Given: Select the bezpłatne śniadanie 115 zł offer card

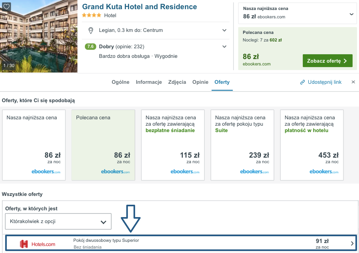Looking at the screenshot, I should click(173, 145).
